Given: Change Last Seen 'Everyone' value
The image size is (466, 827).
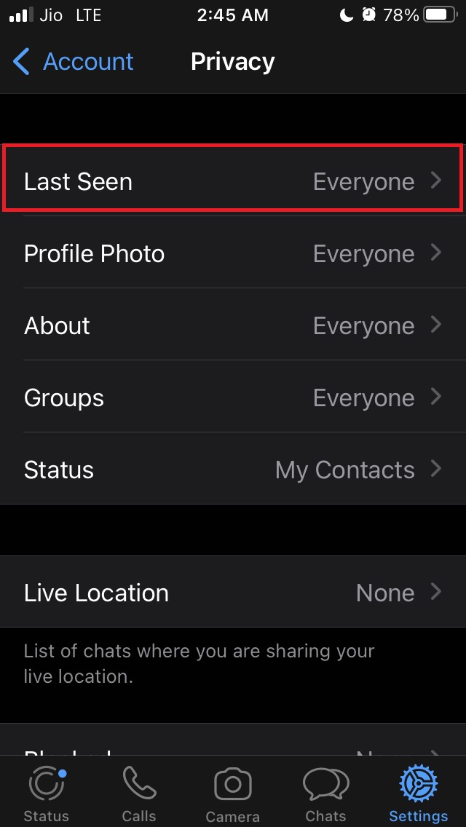Looking at the screenshot, I should 363,181.
